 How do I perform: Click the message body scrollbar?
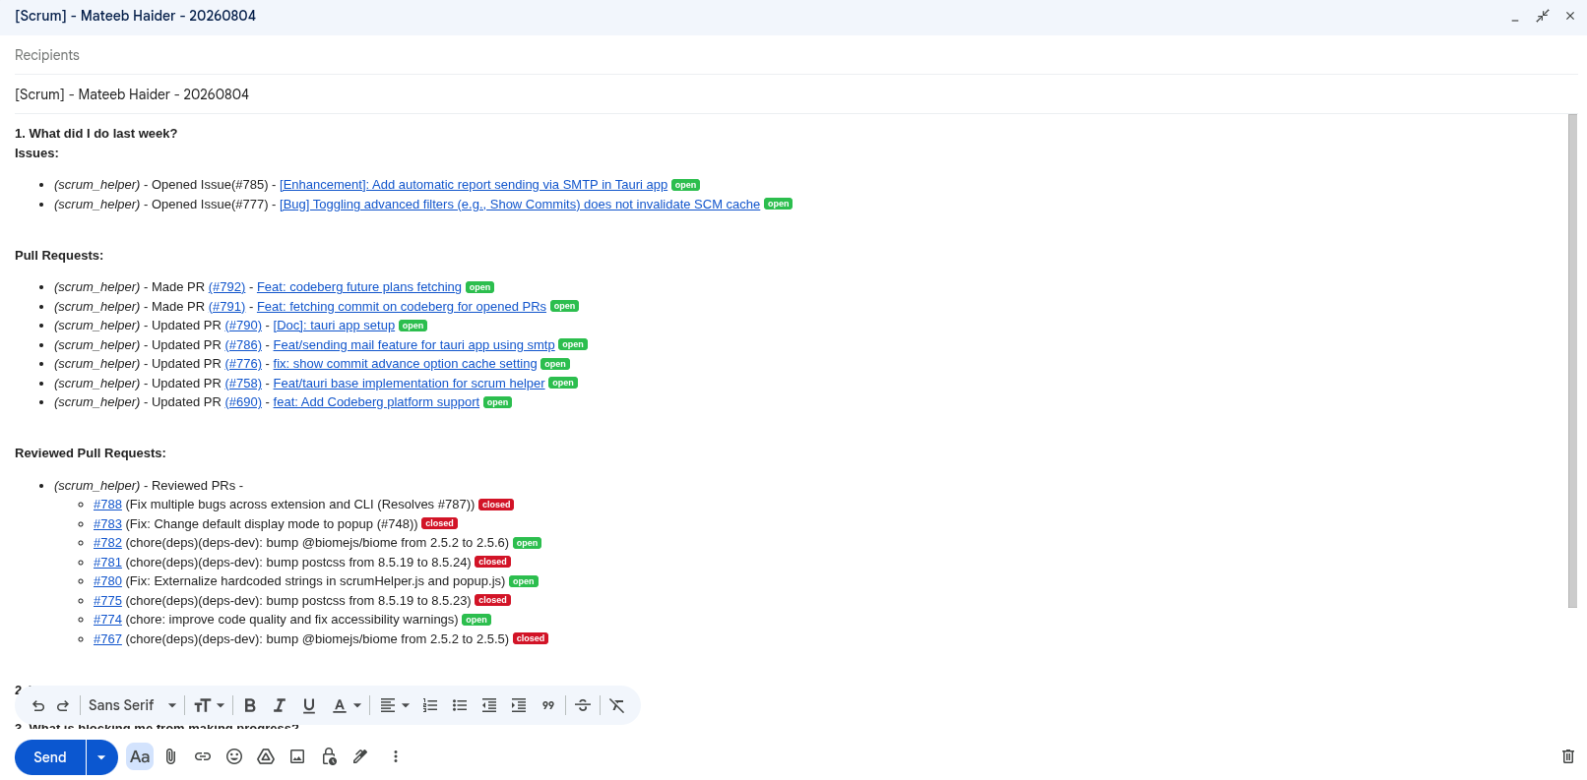click(1572, 361)
